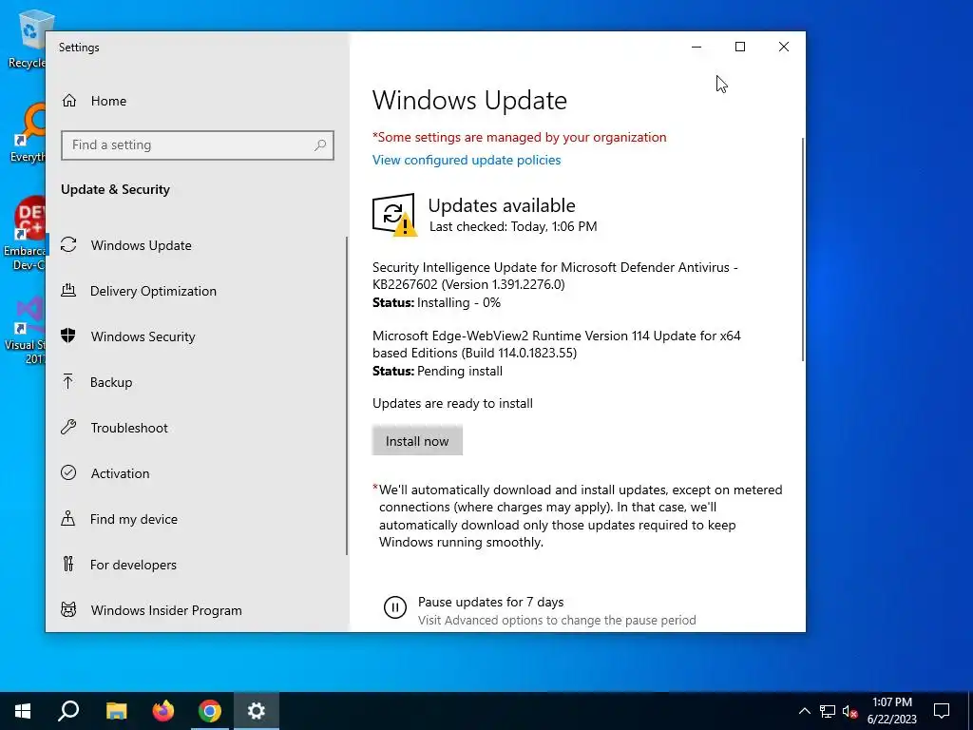Open the Windows Insider Program page
The height and width of the screenshot is (730, 973).
tap(196, 609)
